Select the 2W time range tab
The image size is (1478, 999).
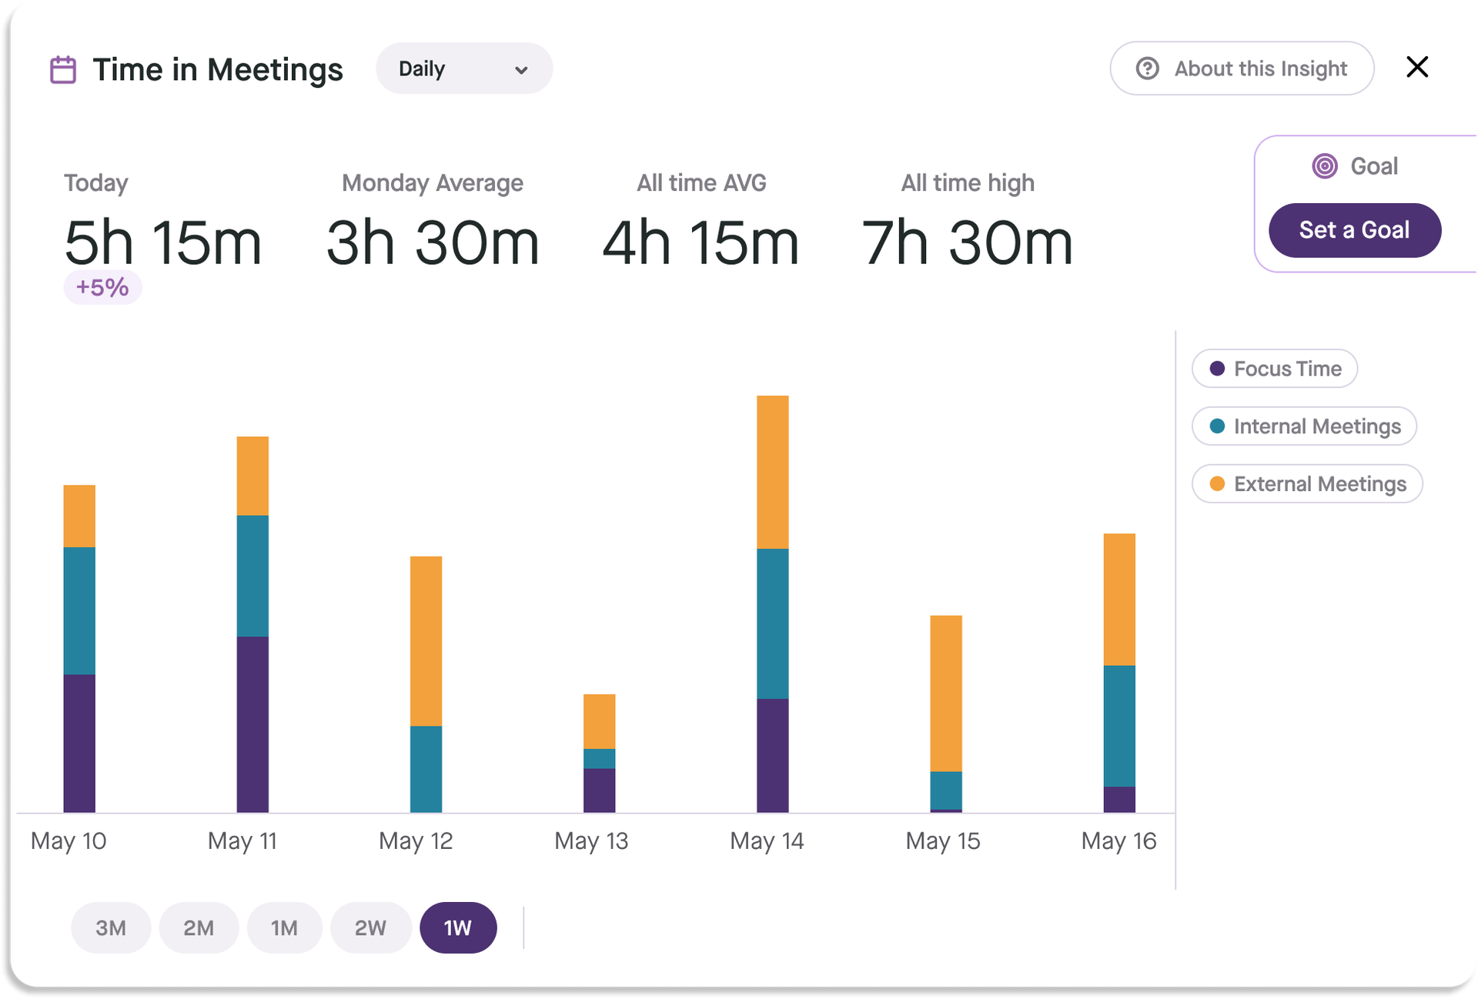(x=370, y=927)
